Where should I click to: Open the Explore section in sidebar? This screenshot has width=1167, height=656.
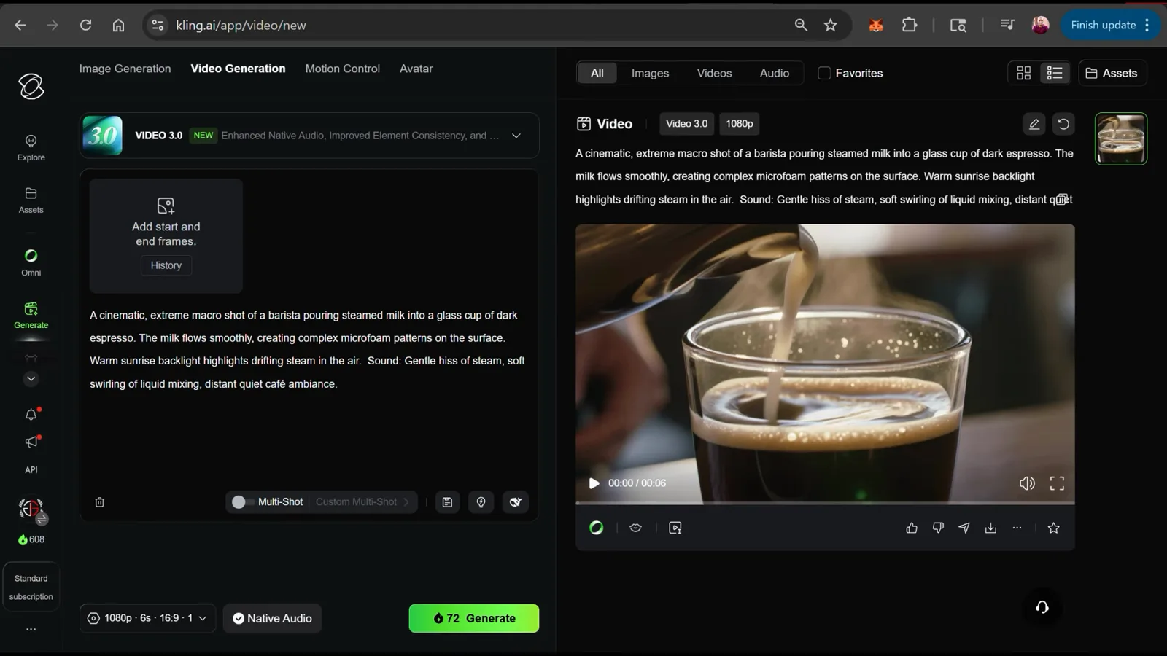pos(31,147)
